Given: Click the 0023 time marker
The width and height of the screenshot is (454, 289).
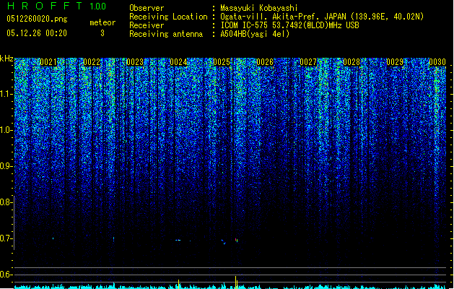Looking at the screenshot, I should point(135,62).
